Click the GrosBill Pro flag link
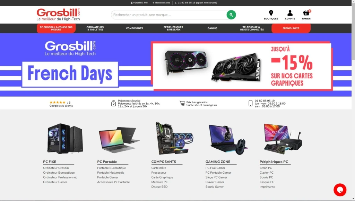This screenshot has width=355, height=201. (139, 3)
